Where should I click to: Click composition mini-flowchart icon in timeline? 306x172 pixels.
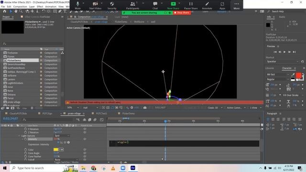point(78,119)
